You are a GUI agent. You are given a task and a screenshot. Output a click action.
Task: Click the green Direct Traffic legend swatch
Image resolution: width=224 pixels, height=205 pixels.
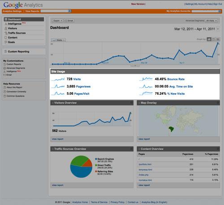tap(96, 165)
